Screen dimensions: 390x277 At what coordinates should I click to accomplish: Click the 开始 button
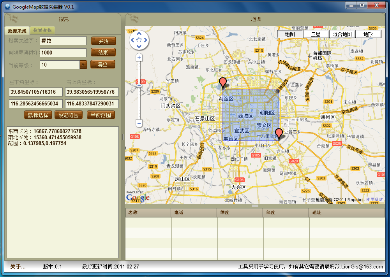pos(104,41)
